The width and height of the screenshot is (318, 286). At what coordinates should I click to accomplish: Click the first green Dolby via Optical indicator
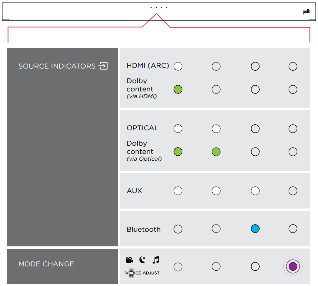point(178,152)
